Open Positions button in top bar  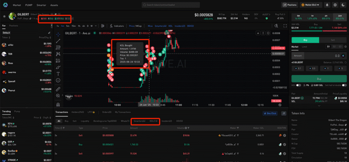click(290, 5)
